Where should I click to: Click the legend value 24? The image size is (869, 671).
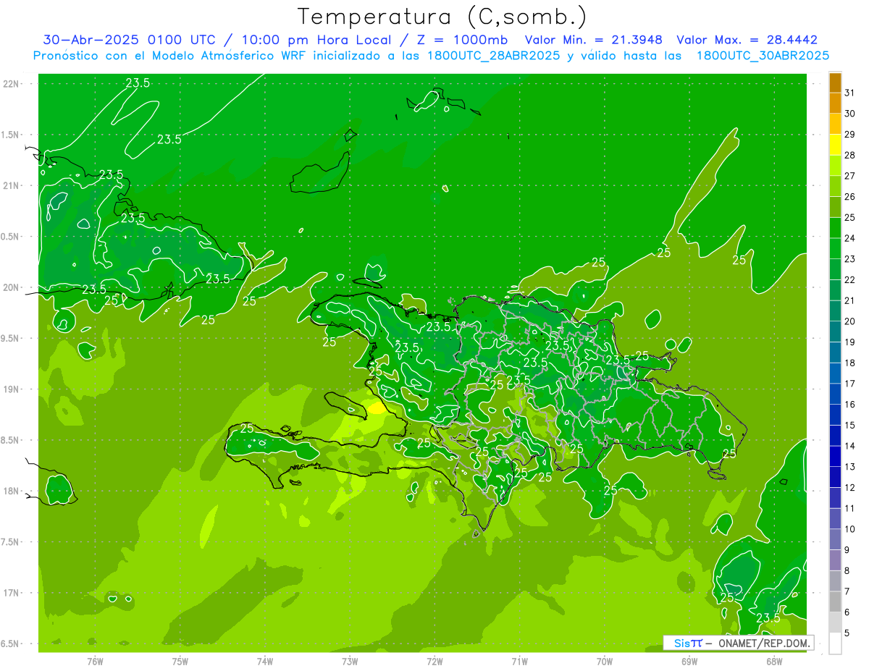coord(849,238)
